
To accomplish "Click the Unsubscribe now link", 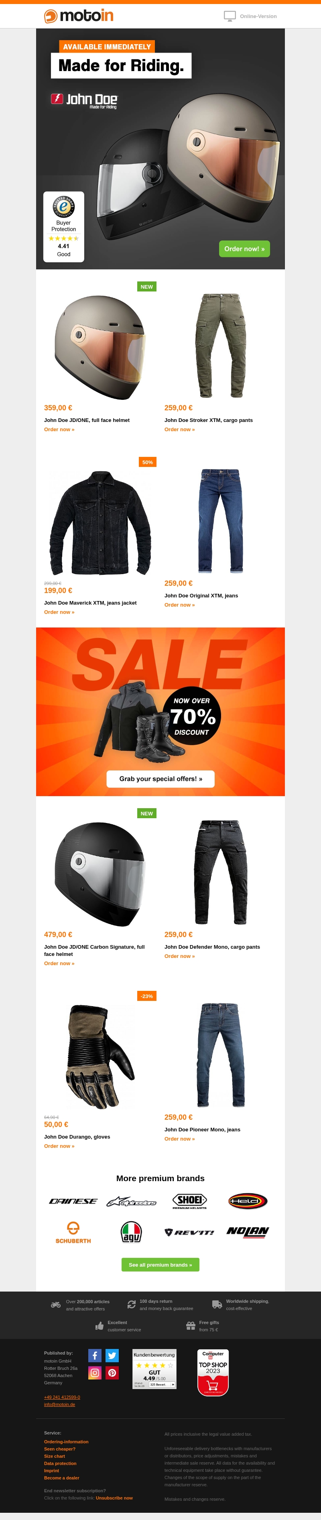I will (114, 1498).
